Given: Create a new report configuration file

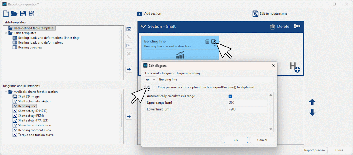Looking at the screenshot, I should coord(6,13).
